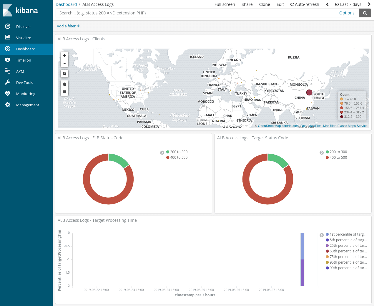Click the blue bar in processing time chart

pos(302,246)
